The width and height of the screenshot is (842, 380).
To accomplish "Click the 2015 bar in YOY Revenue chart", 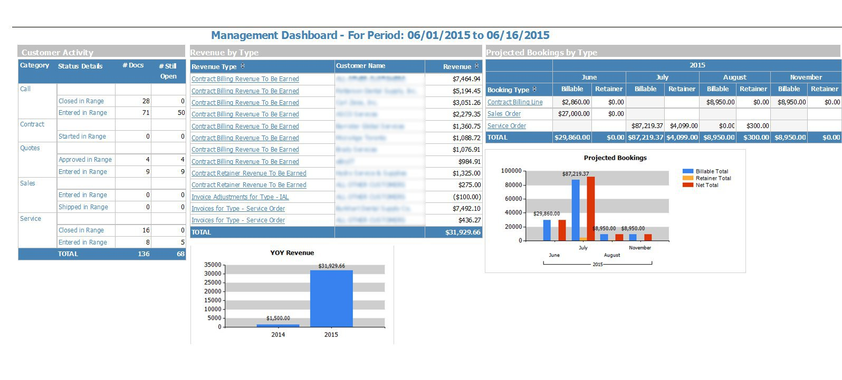I will coord(331,298).
